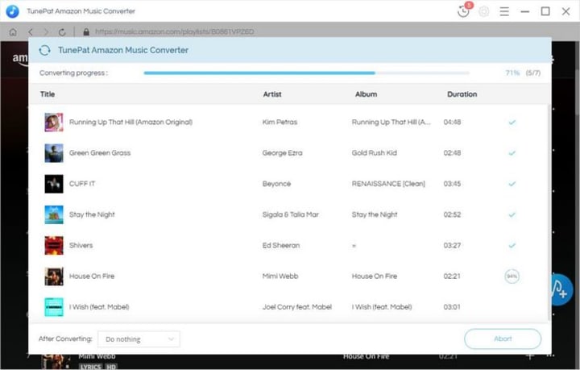
Task: Click the song list vertical scrollbar
Action: pos(549,213)
